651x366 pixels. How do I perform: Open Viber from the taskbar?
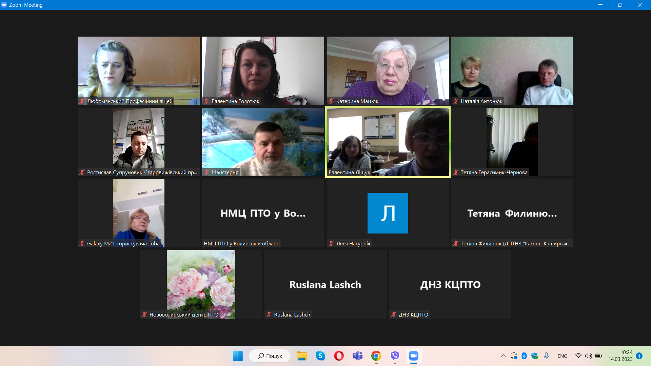click(395, 356)
